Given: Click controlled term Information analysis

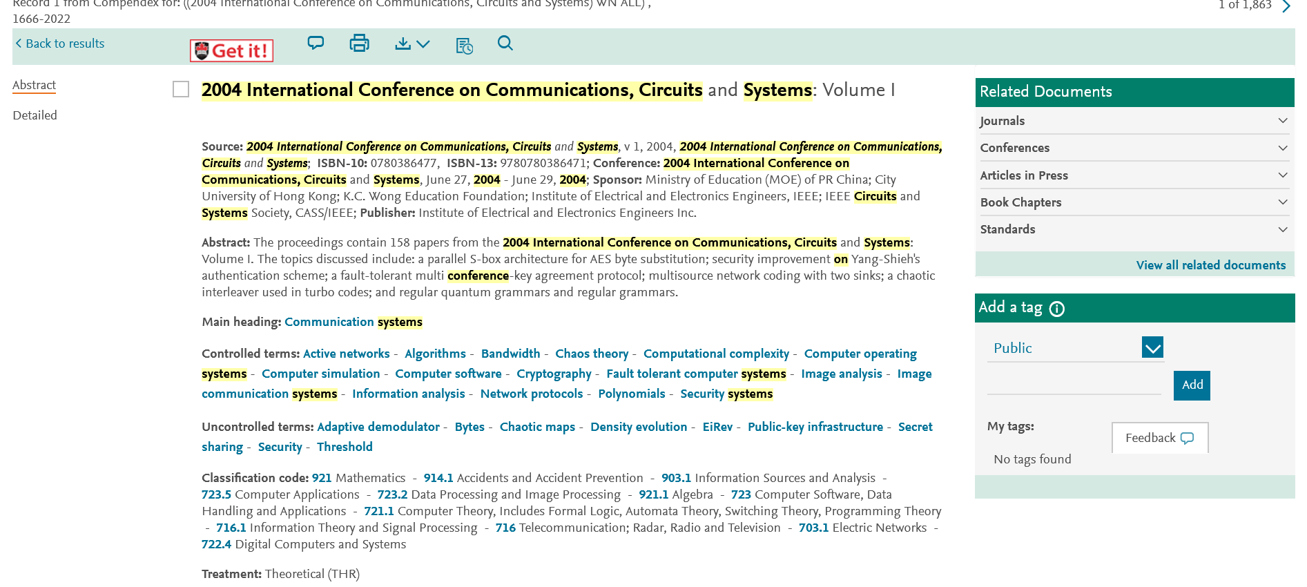Looking at the screenshot, I should [409, 394].
